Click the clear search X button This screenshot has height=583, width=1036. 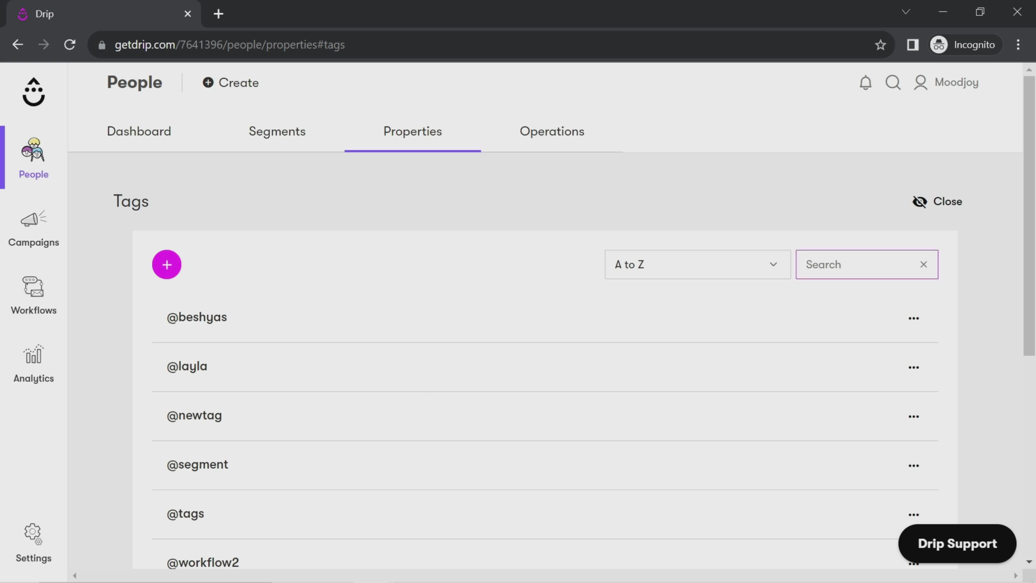pos(923,264)
